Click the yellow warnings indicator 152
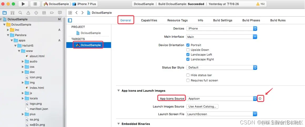This screenshot has width=305, height=127. coord(260,4)
